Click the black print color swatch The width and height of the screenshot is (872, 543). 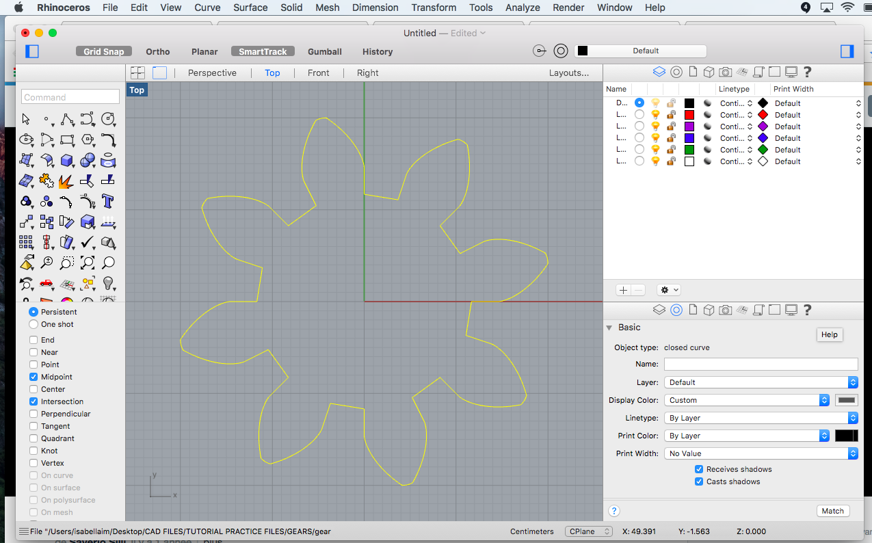click(x=847, y=436)
